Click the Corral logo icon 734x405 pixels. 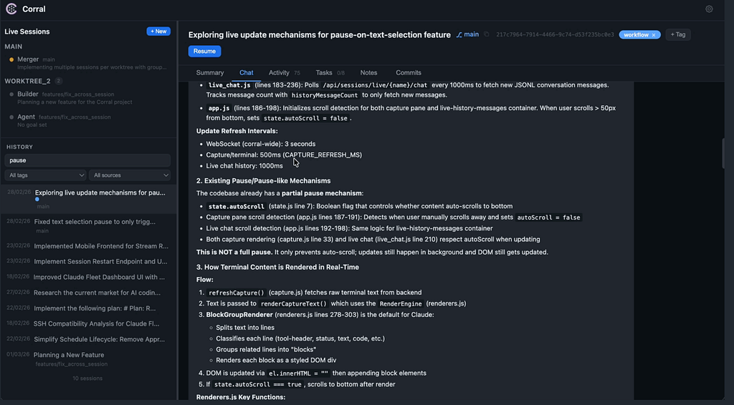pos(11,9)
